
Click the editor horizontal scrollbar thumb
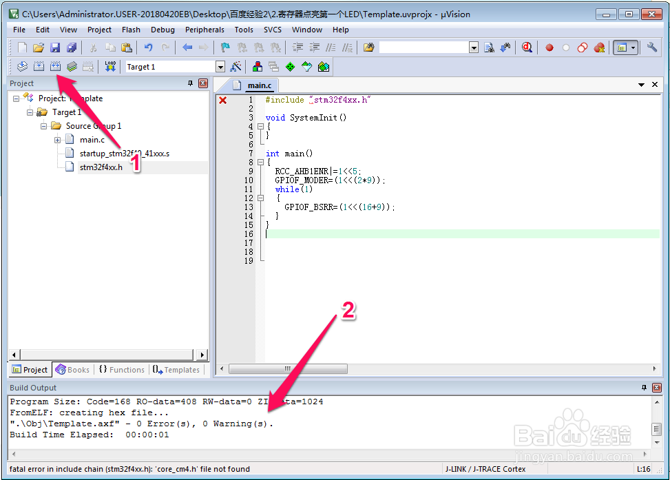(x=288, y=368)
